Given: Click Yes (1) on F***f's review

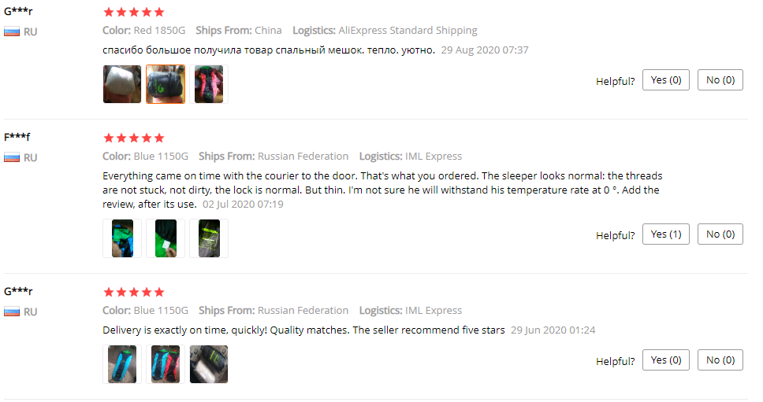Looking at the screenshot, I should [666, 234].
